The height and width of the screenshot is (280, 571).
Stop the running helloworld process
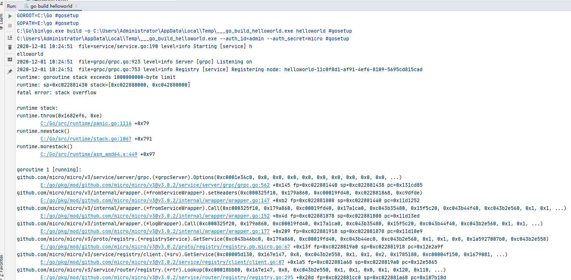click(x=10, y=26)
